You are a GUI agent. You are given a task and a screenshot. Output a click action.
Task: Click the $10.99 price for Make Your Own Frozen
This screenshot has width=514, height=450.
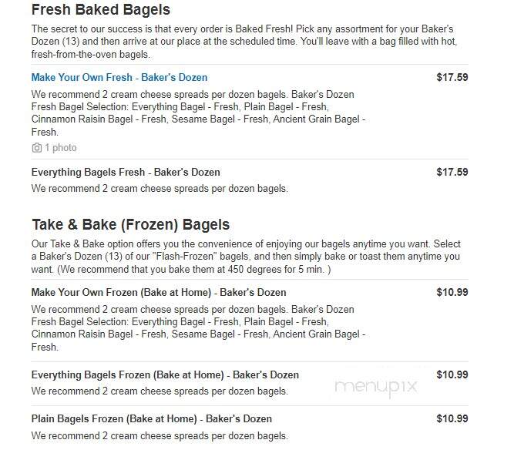[x=452, y=292]
